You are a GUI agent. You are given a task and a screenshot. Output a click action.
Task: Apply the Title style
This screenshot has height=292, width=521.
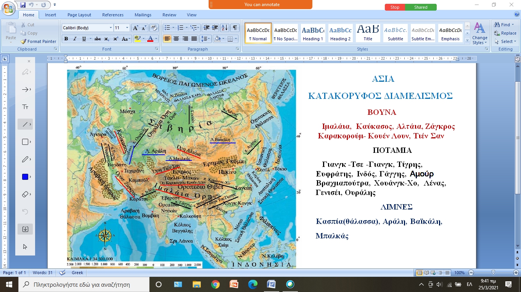[368, 33]
